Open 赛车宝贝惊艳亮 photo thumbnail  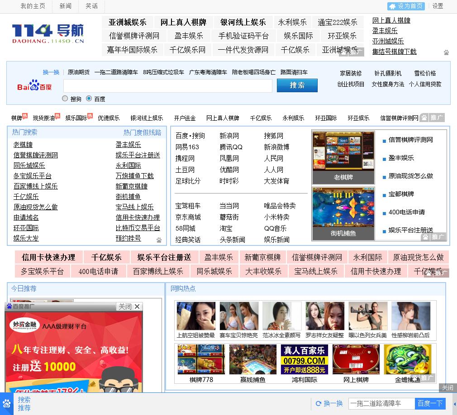click(239, 316)
